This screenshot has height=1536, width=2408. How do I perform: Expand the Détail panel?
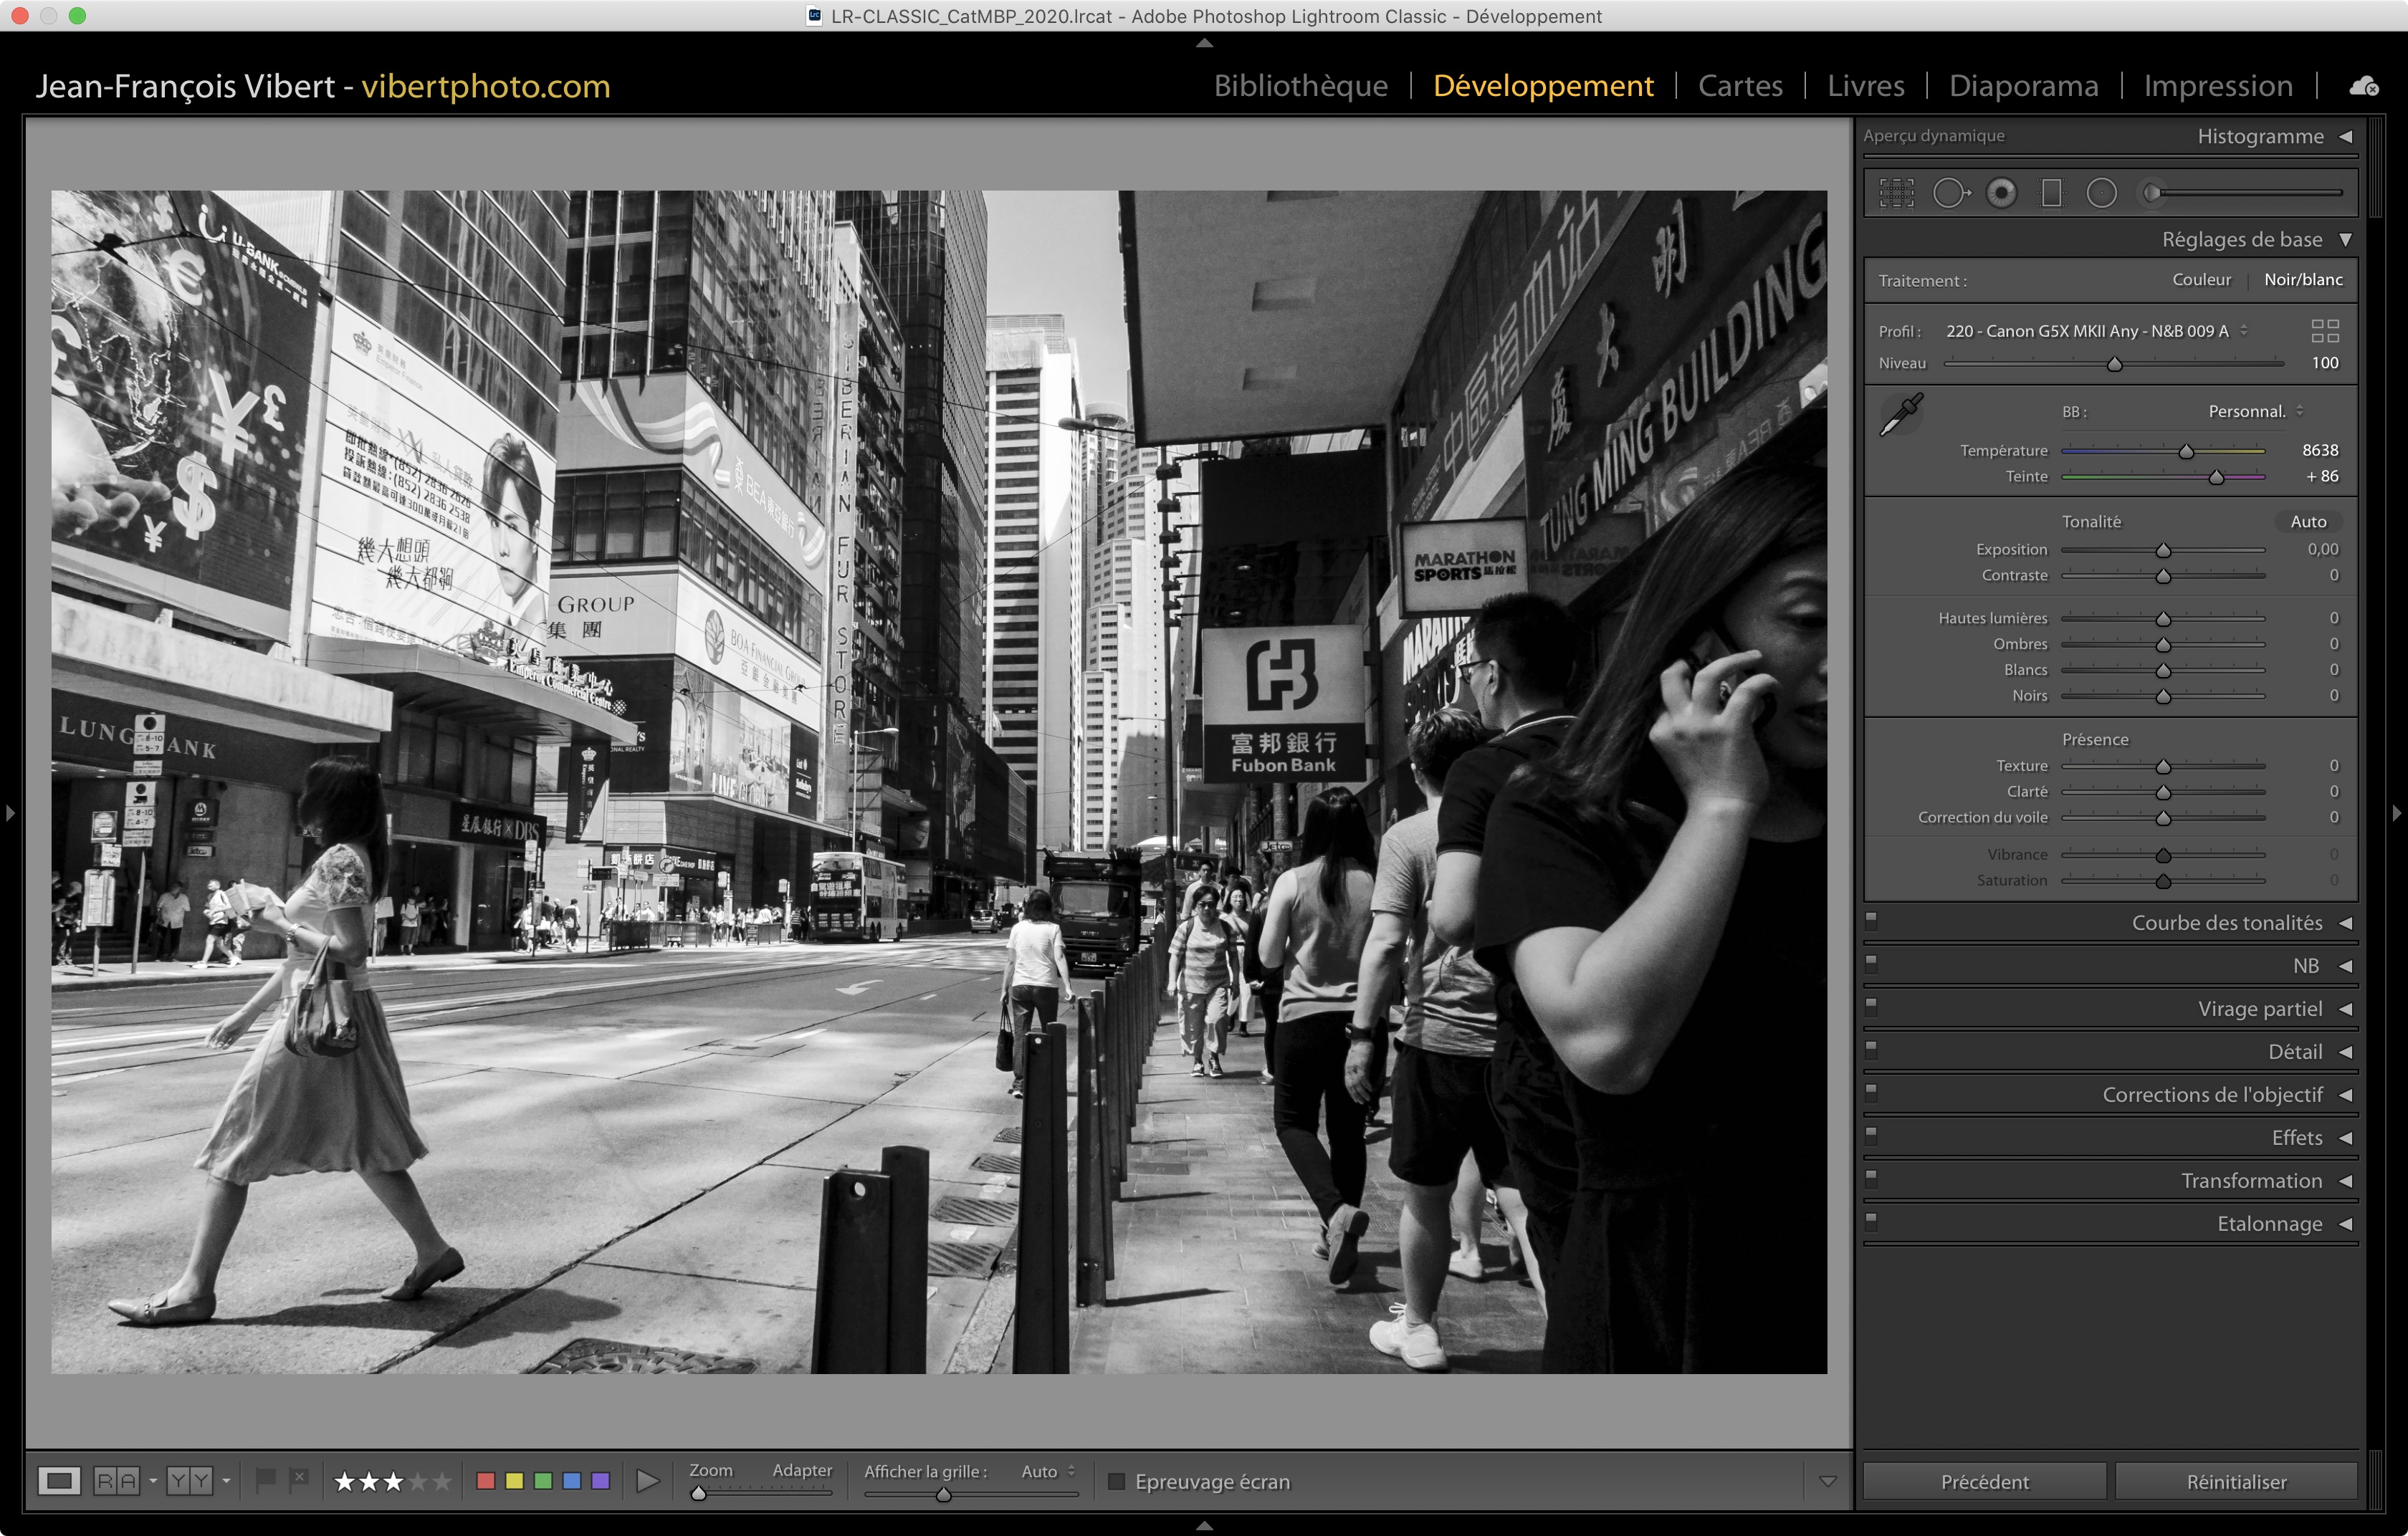pyautogui.click(x=2294, y=1051)
